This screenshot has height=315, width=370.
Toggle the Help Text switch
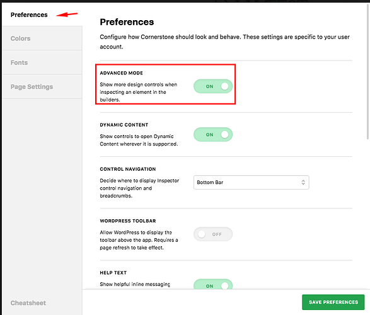213,284
